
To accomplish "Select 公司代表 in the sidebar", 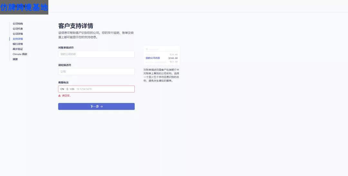I will (18, 29).
